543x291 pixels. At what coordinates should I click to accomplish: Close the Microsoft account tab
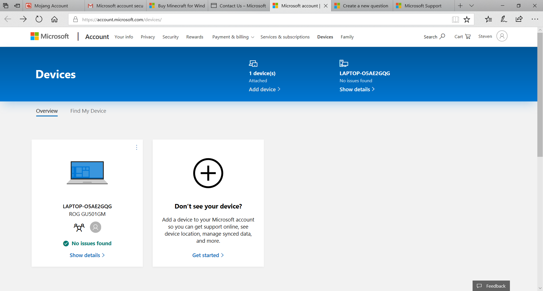[326, 6]
